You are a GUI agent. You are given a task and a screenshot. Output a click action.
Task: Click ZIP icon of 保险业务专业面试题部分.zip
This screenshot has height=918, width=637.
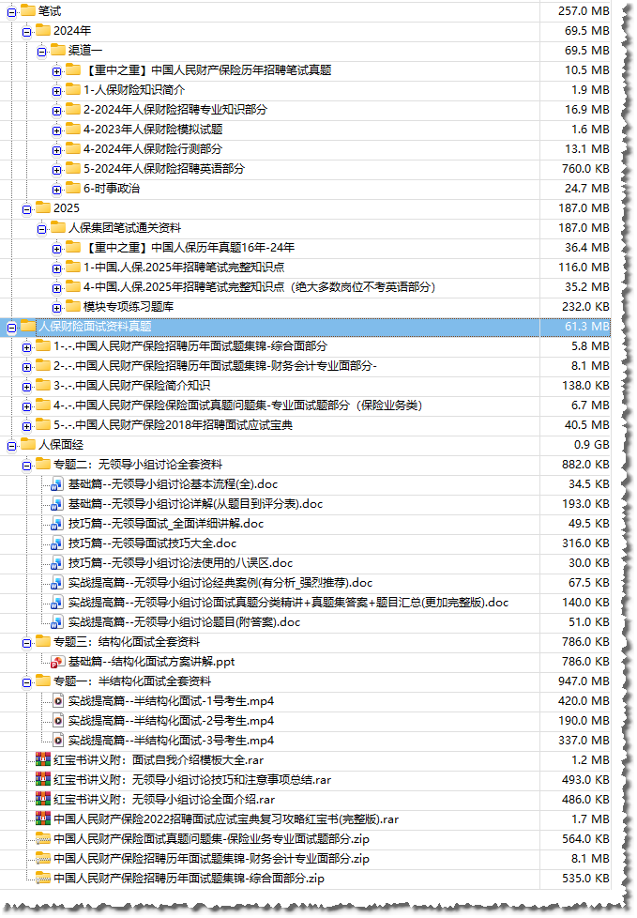(43, 839)
